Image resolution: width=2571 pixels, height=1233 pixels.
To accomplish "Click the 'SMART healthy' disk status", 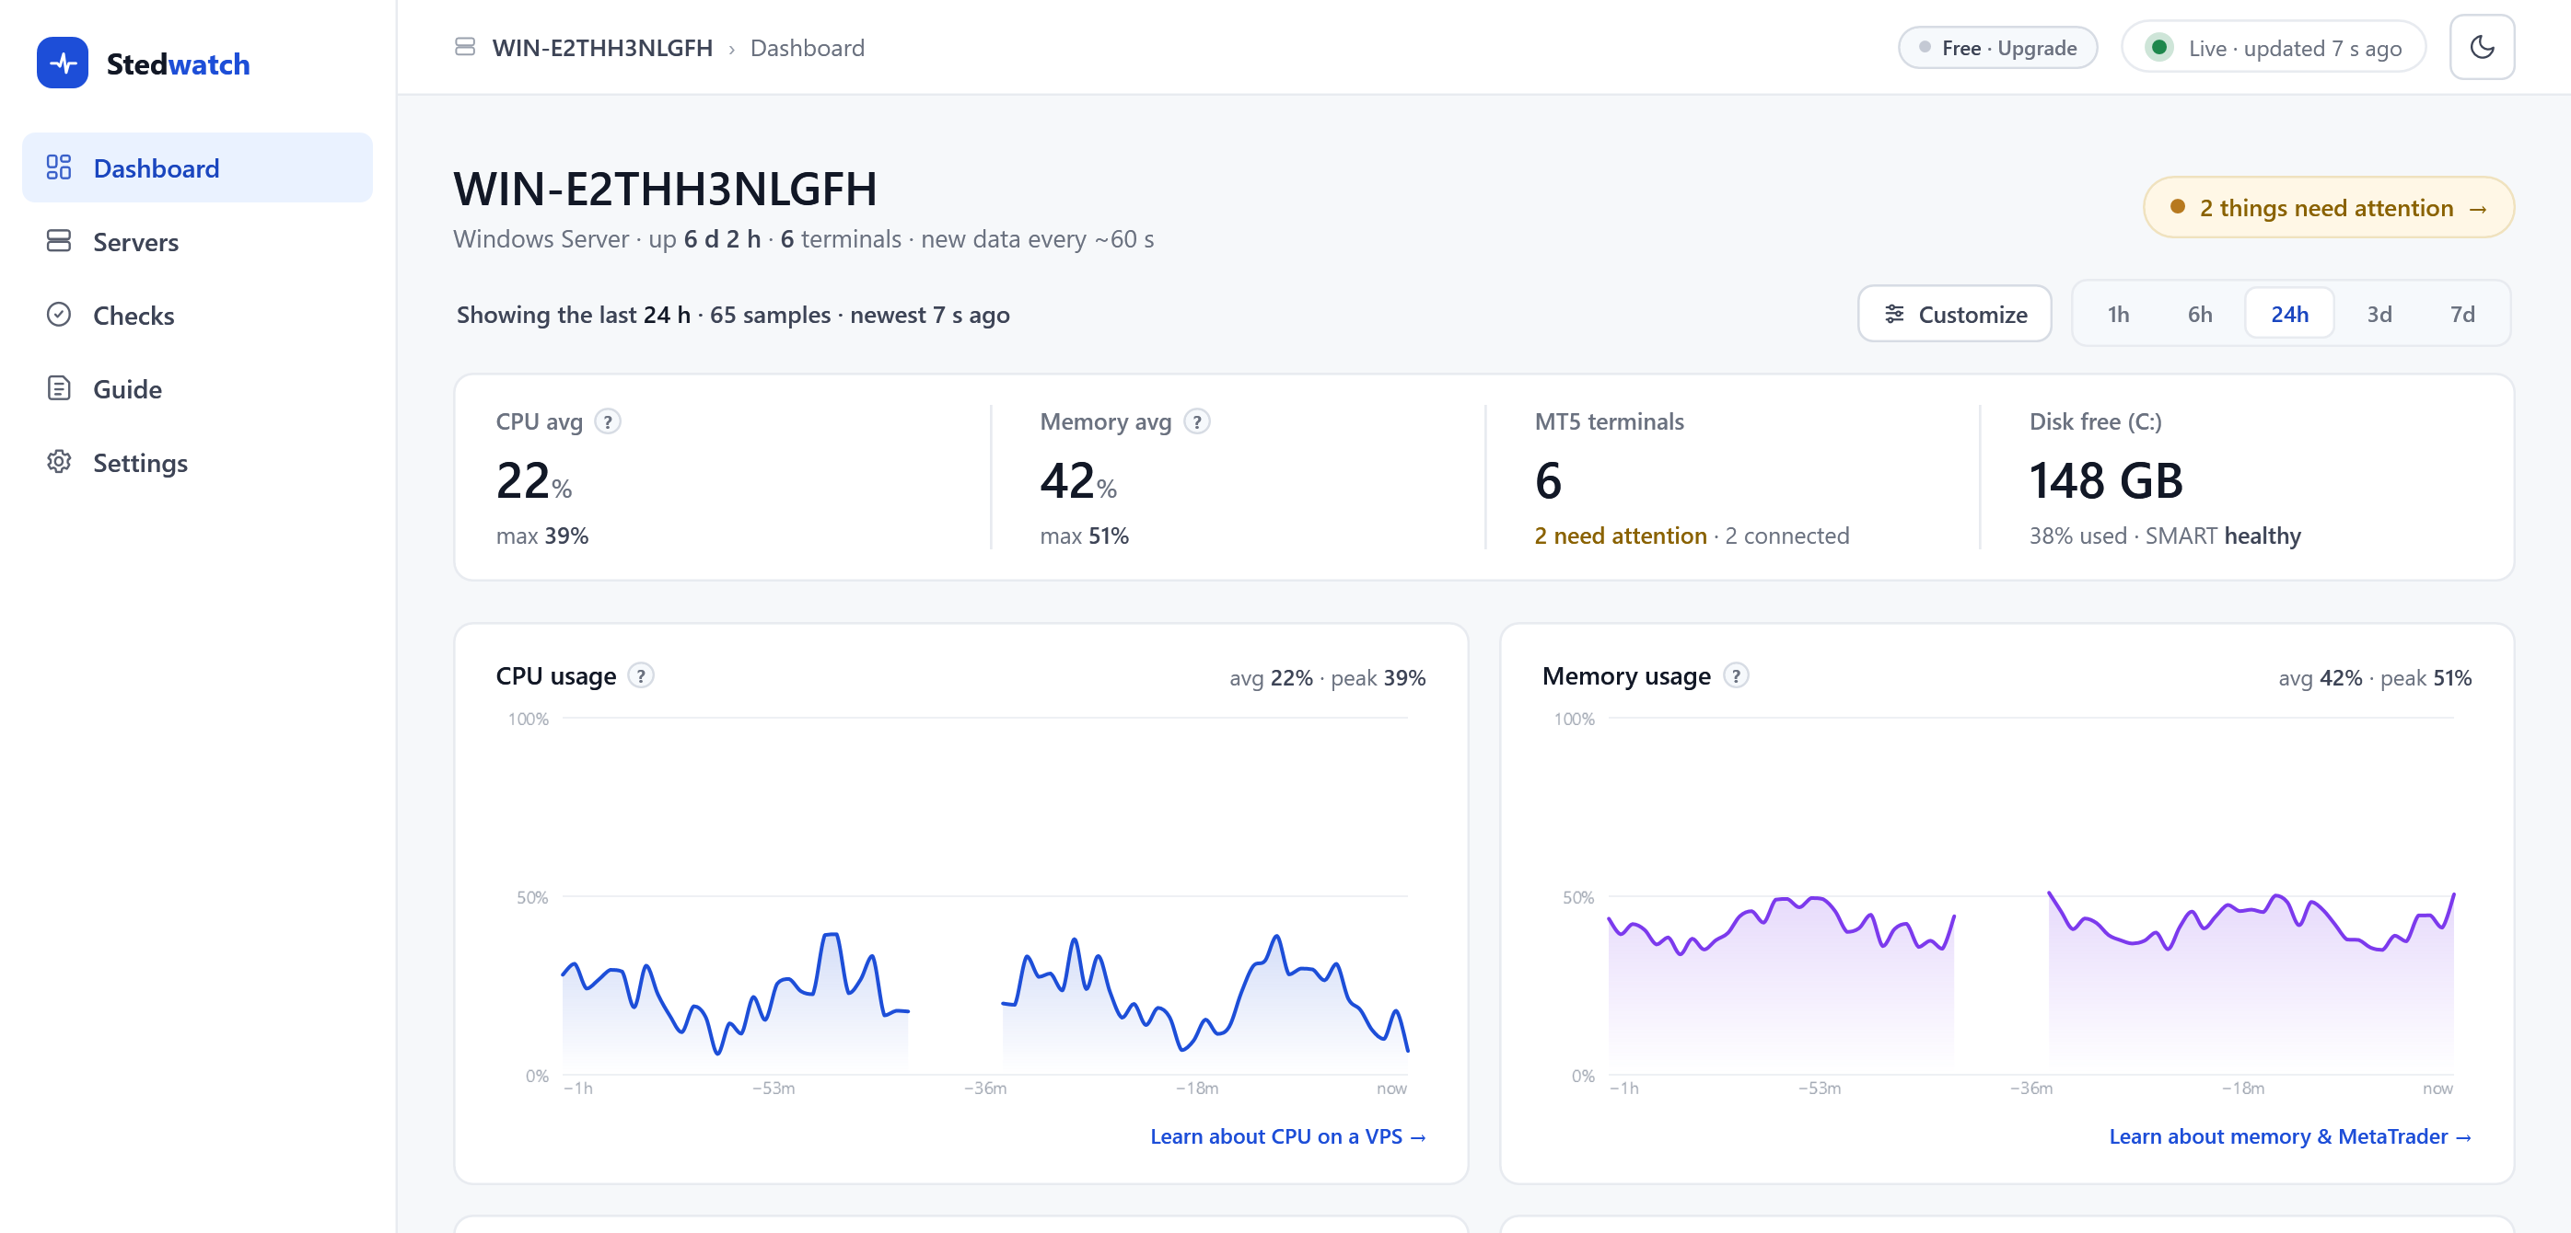I will click(2223, 536).
